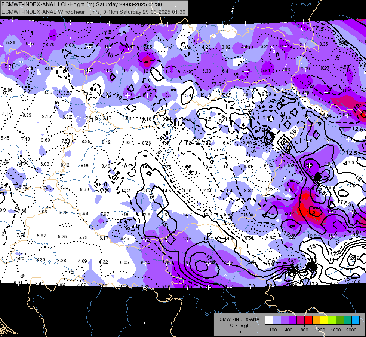Click the legend tick label 1200

320,330
